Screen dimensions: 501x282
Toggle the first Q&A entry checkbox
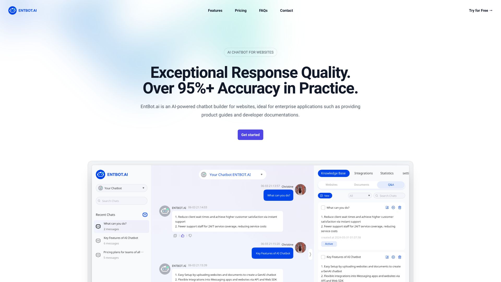click(323, 207)
